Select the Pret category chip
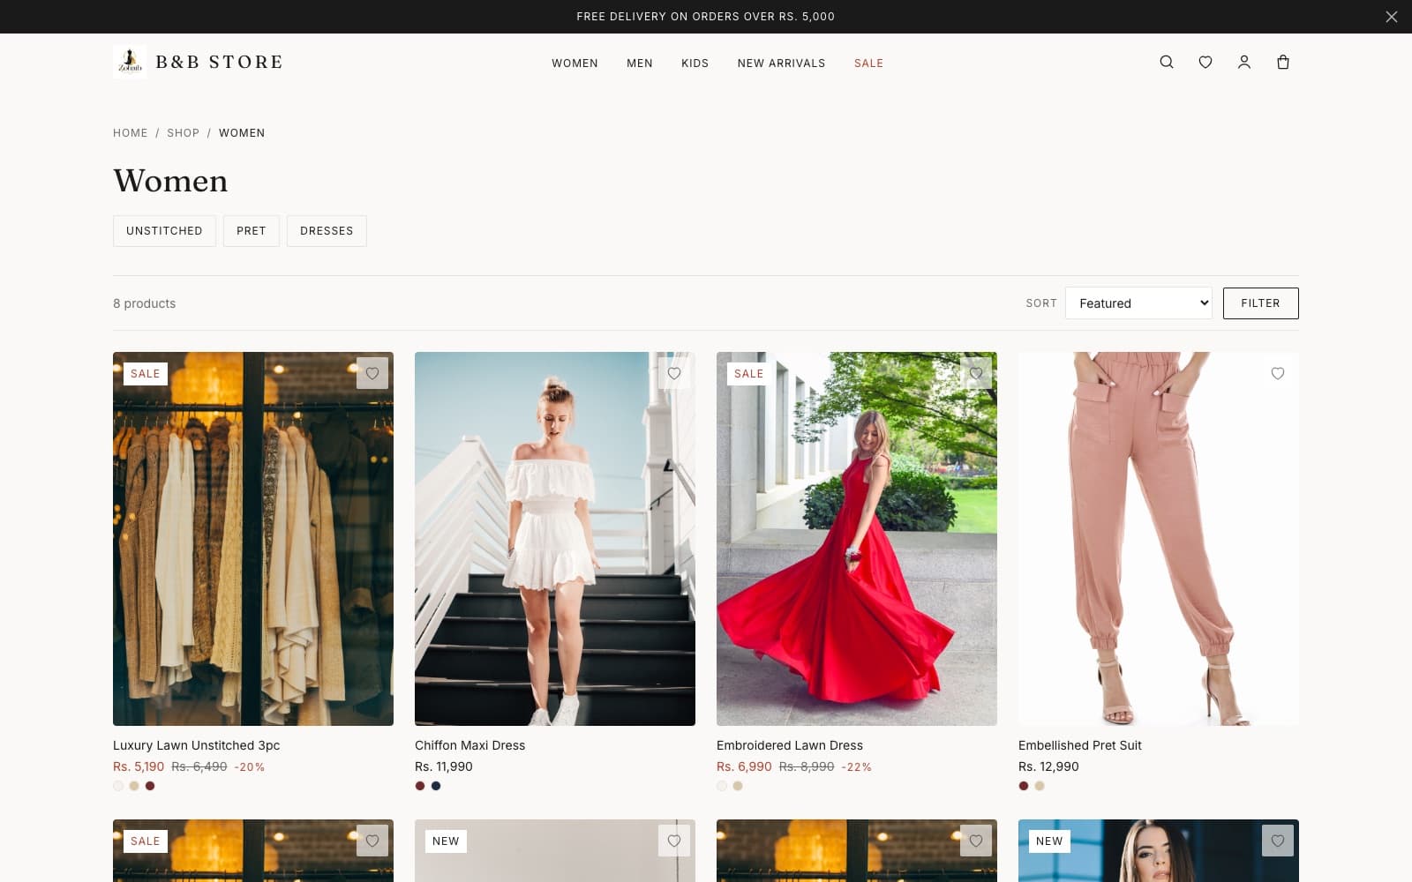This screenshot has width=1412, height=882. 251,231
